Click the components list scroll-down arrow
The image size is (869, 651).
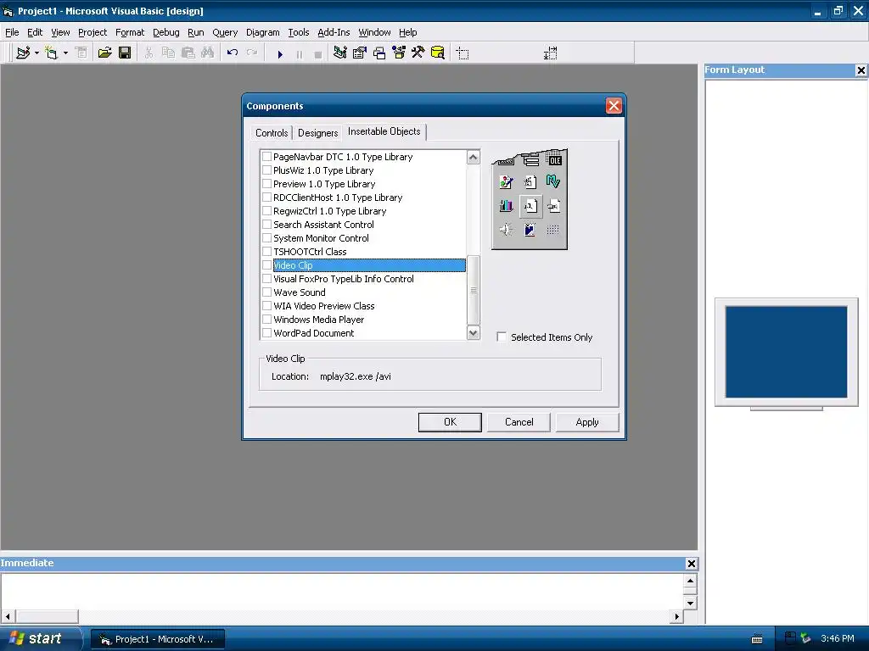[474, 332]
